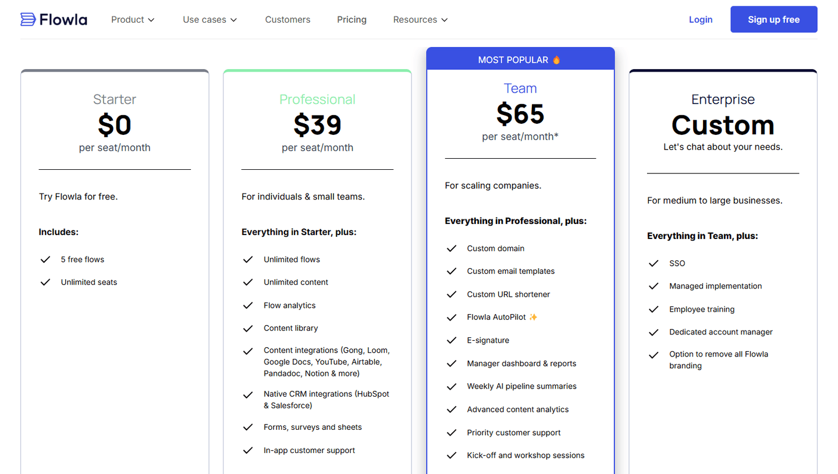Click the checkmark next to Weekly AI pipeline summaries
The image size is (838, 474).
tap(451, 386)
